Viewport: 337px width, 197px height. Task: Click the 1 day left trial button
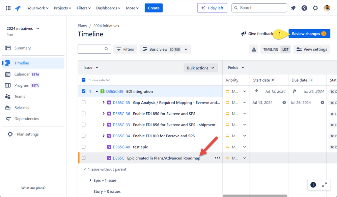212,8
